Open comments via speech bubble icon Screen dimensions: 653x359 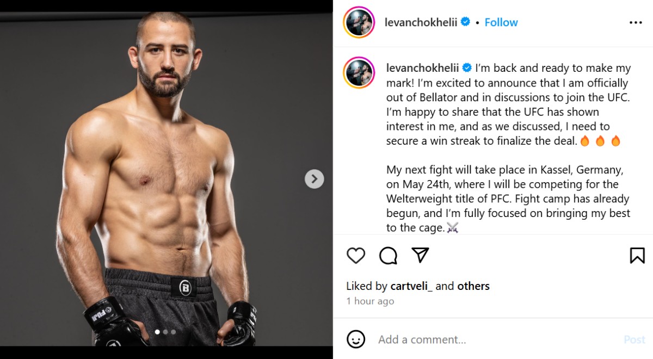click(x=388, y=255)
